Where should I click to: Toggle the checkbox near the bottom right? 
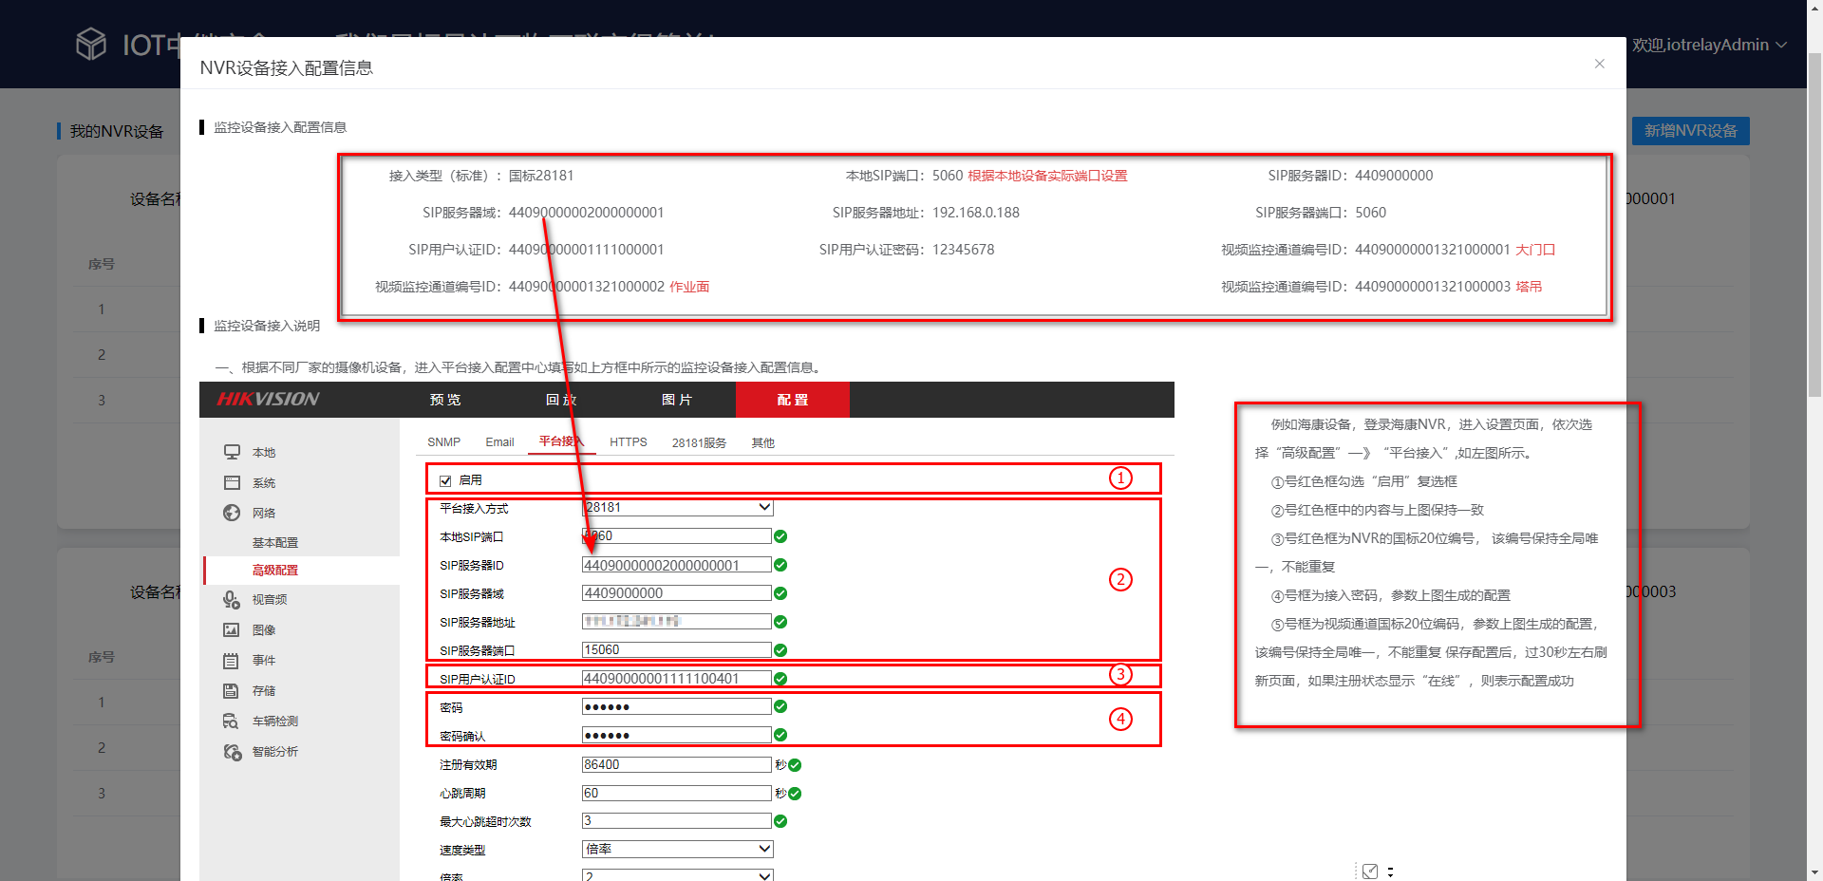point(1370,870)
